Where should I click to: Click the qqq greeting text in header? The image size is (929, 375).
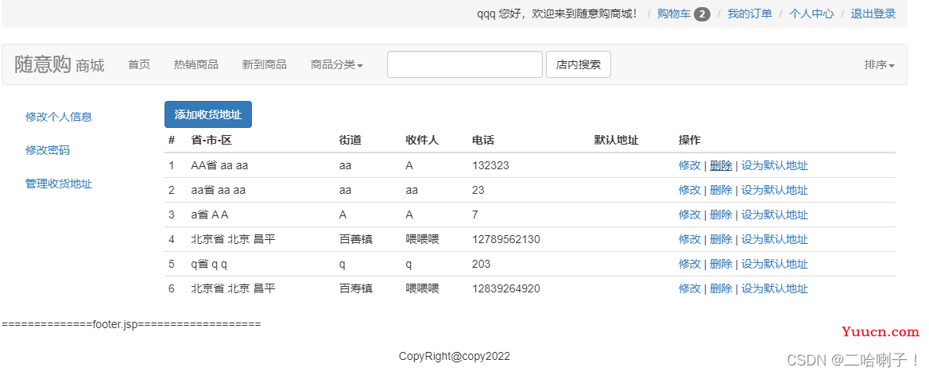[x=559, y=14]
